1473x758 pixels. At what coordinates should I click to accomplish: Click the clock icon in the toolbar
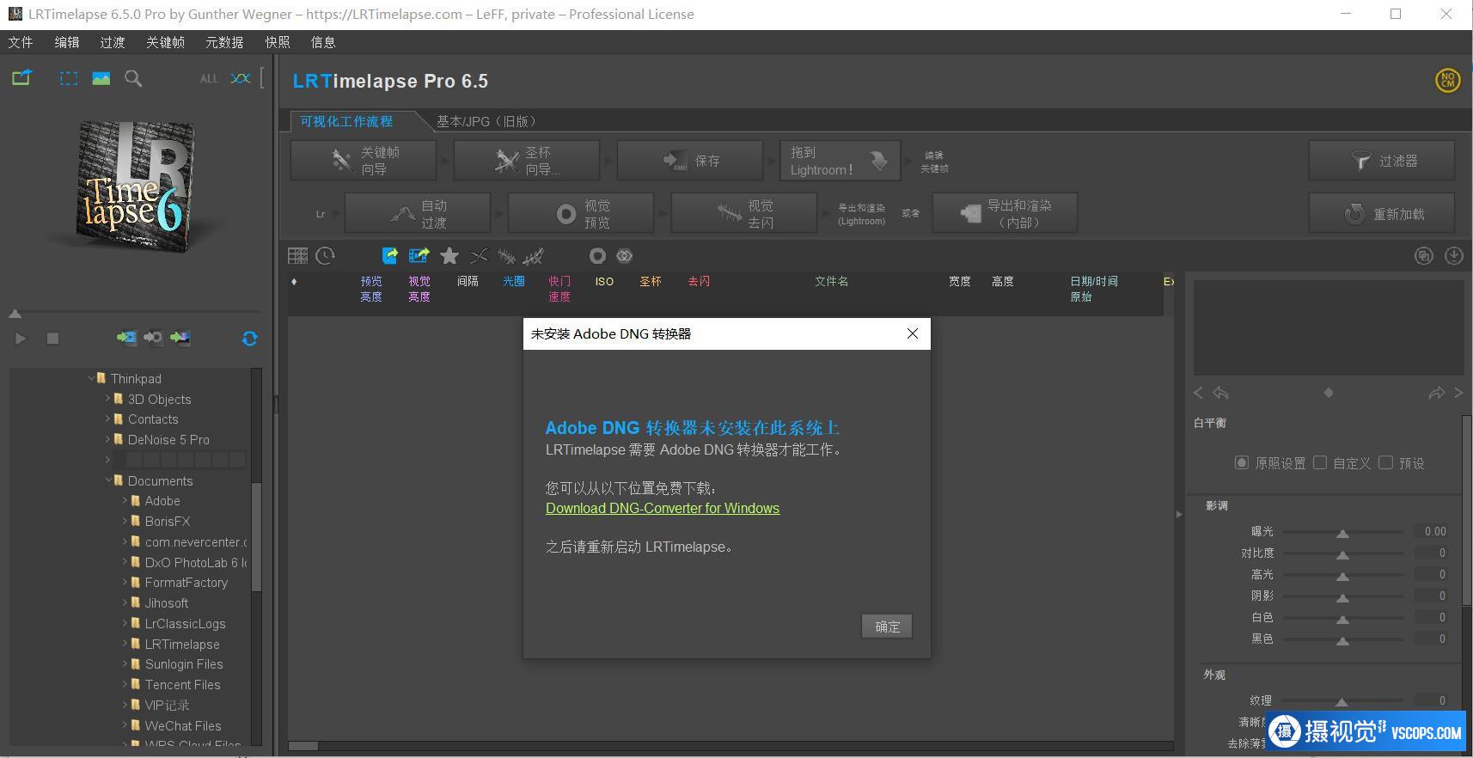coord(326,256)
